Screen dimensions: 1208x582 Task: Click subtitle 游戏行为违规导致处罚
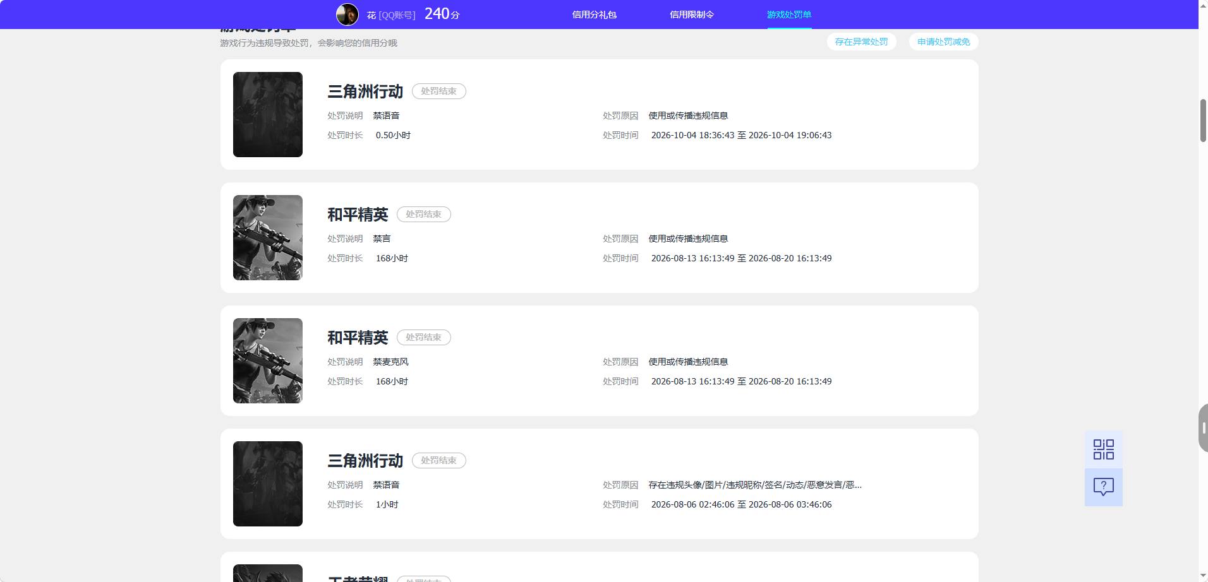[308, 43]
